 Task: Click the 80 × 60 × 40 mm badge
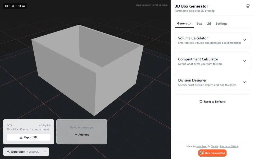15,6
